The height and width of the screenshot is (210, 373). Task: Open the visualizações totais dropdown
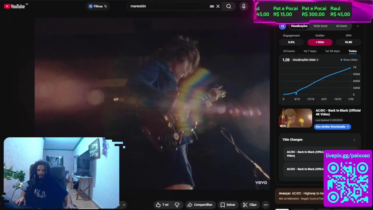305,60
